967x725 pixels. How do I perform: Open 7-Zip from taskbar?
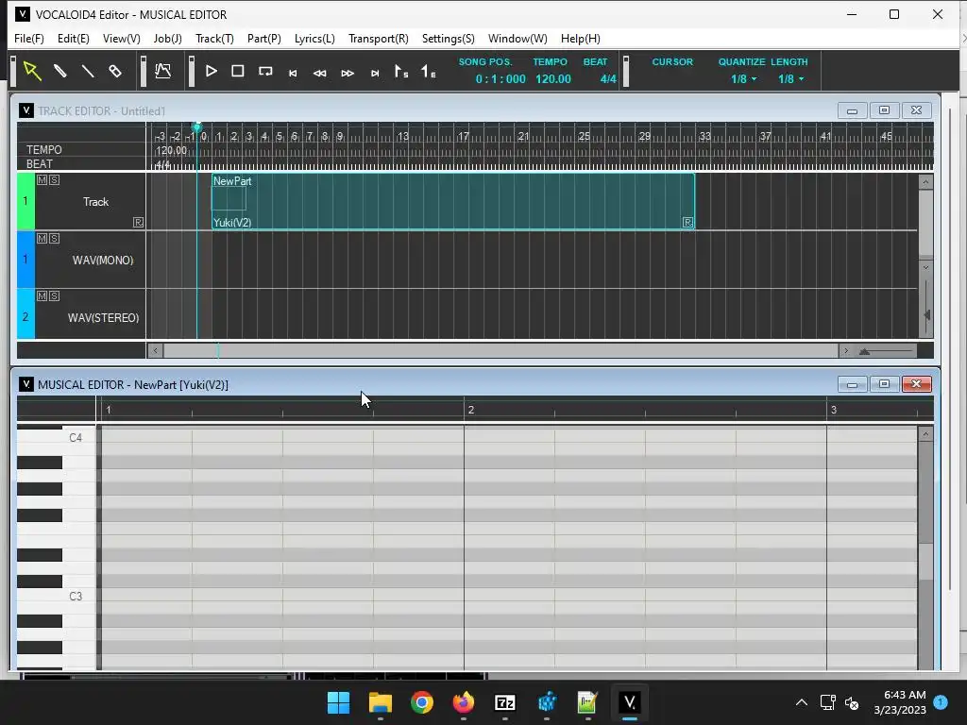pos(504,702)
